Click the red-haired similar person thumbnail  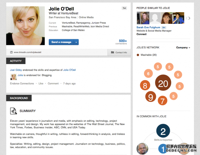pos(167,18)
